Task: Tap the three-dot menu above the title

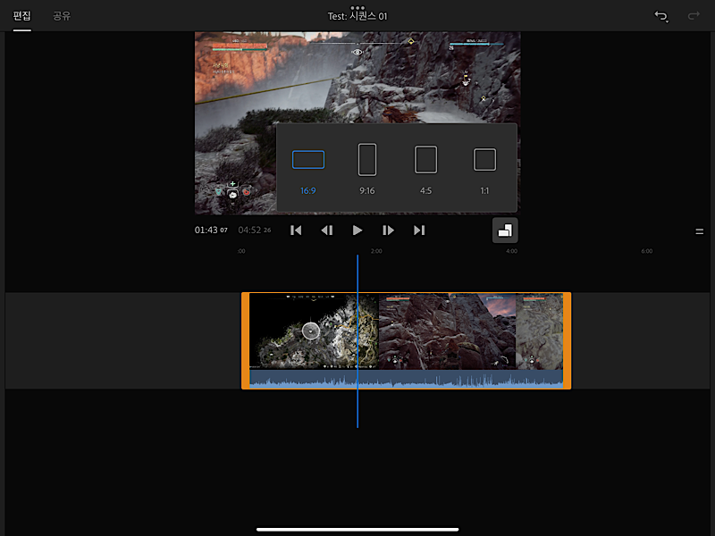Action: (x=357, y=7)
